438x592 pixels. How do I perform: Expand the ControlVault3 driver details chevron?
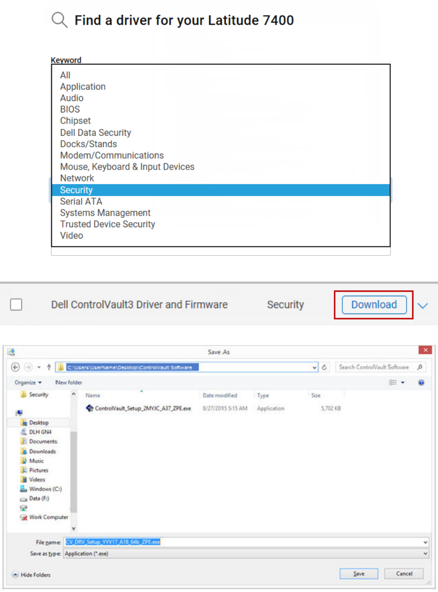pyautogui.click(x=423, y=305)
